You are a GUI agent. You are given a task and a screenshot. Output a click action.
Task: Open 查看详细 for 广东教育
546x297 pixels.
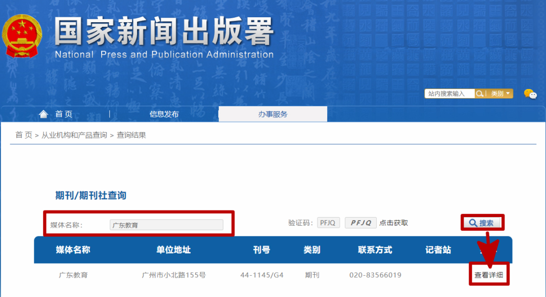coord(489,275)
